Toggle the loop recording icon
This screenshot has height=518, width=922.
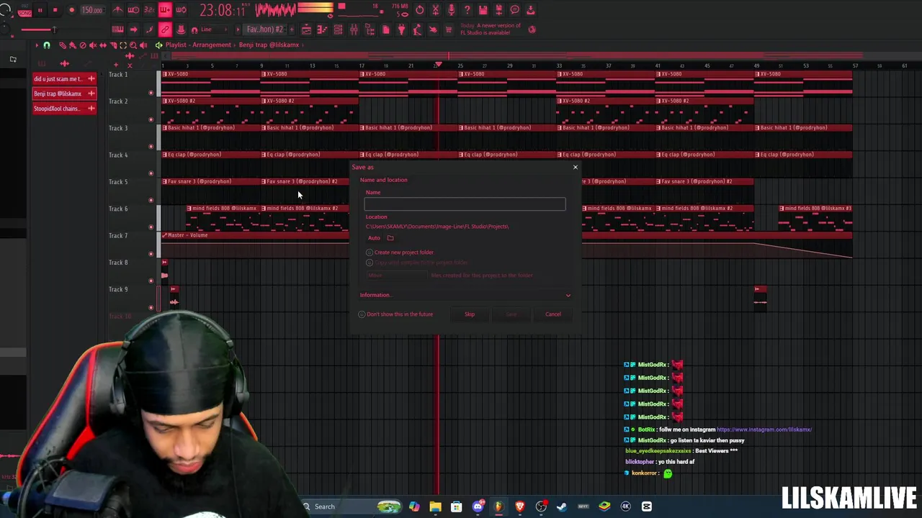[x=182, y=10]
